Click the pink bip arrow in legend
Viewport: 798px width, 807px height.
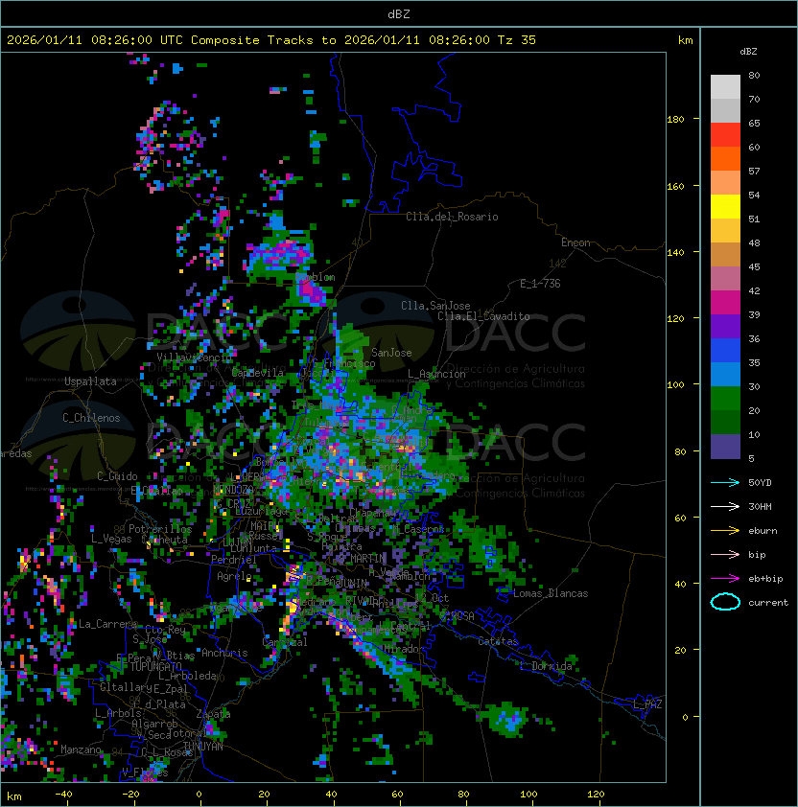pos(725,555)
